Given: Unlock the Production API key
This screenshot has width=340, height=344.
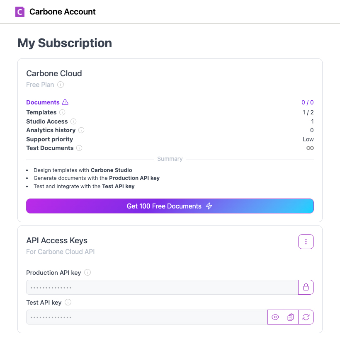Looking at the screenshot, I should tap(306, 287).
